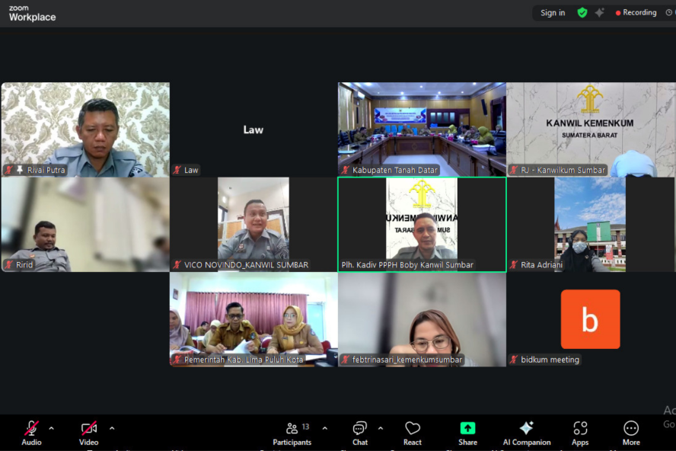Screen dimensions: 676x451
Task: Click the AI sparkle icon beside Recording
Action: point(600,13)
